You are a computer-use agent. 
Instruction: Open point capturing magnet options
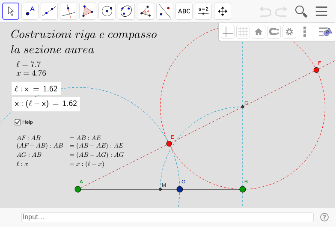(274, 32)
